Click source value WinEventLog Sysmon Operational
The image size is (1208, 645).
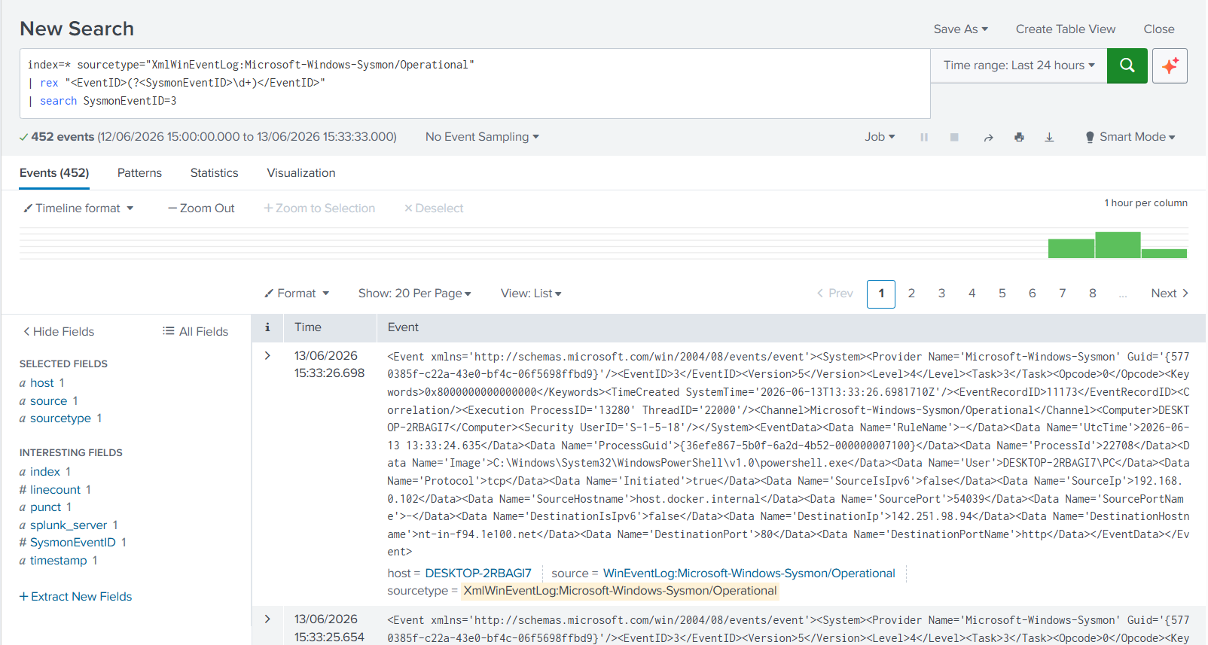(x=749, y=574)
